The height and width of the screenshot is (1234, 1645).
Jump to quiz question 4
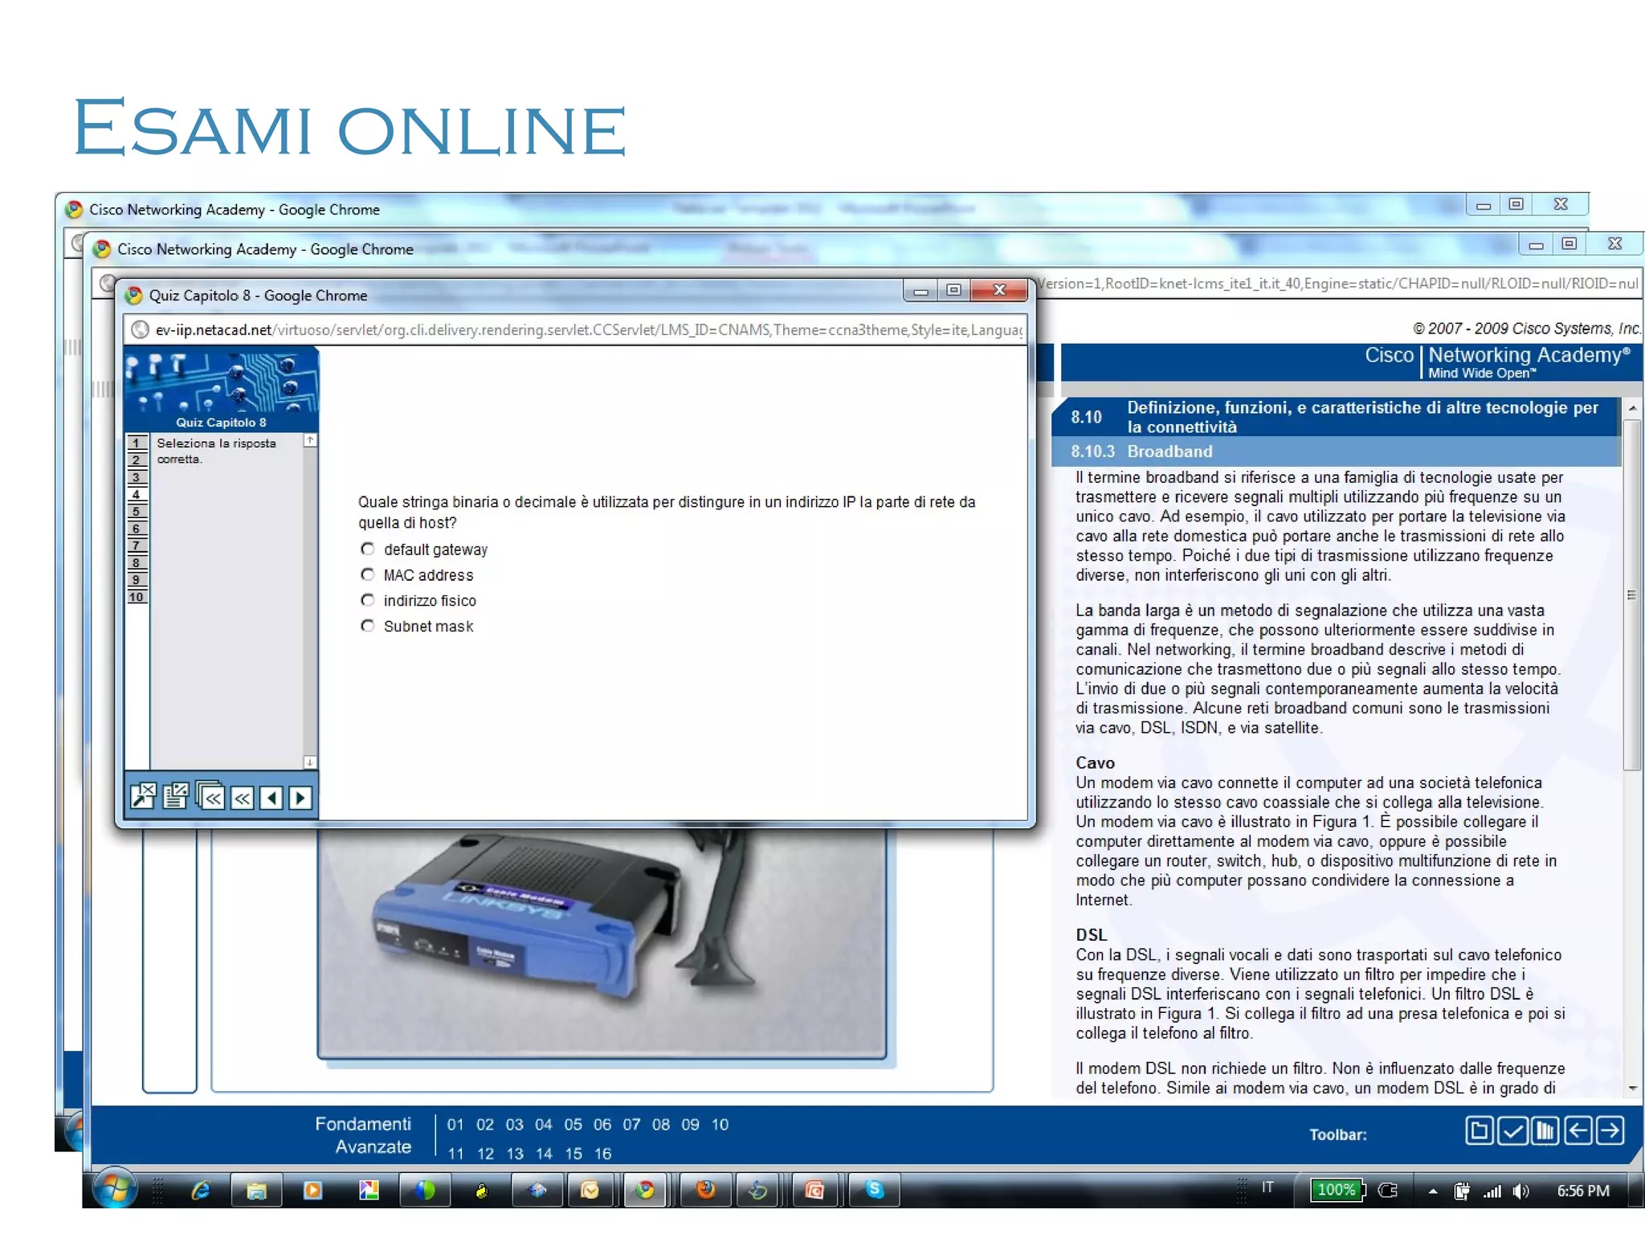click(x=137, y=494)
